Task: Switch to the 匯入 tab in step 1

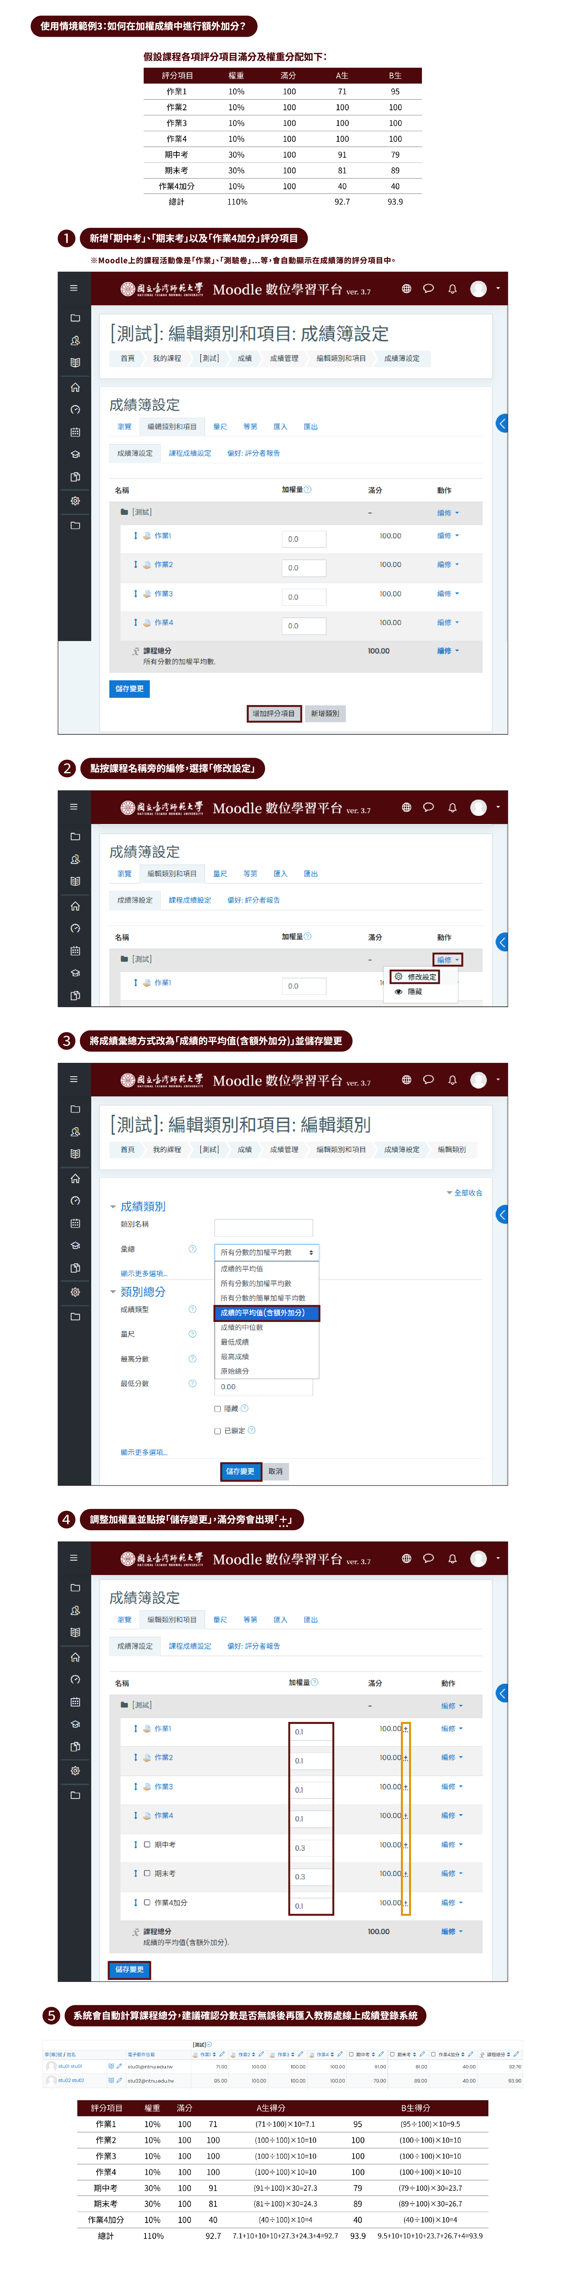Action: pos(281,427)
